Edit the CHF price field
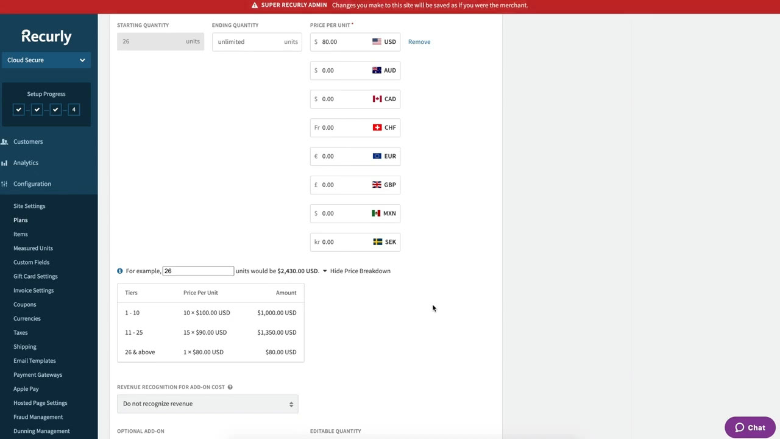Viewport: 780px width, 439px height. (355, 127)
